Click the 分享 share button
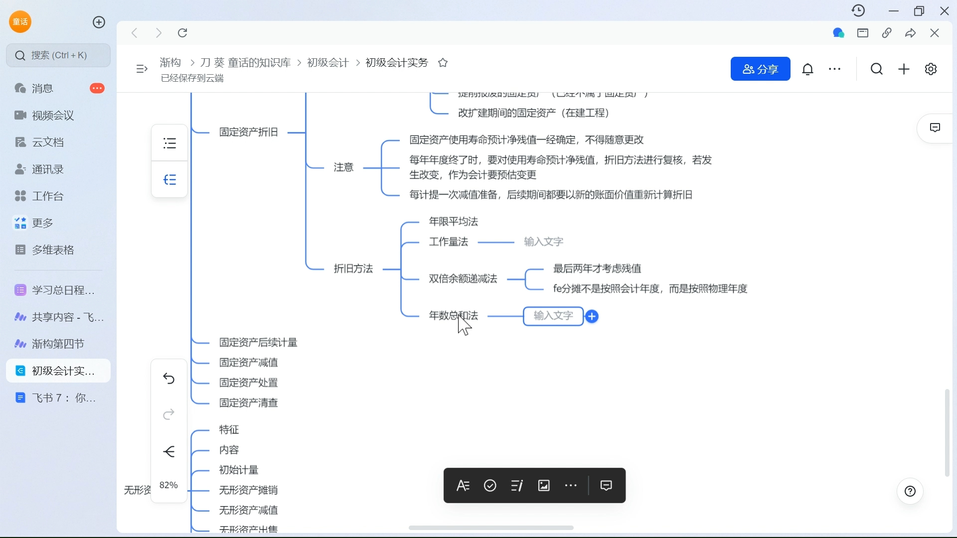957x538 pixels. pyautogui.click(x=761, y=69)
